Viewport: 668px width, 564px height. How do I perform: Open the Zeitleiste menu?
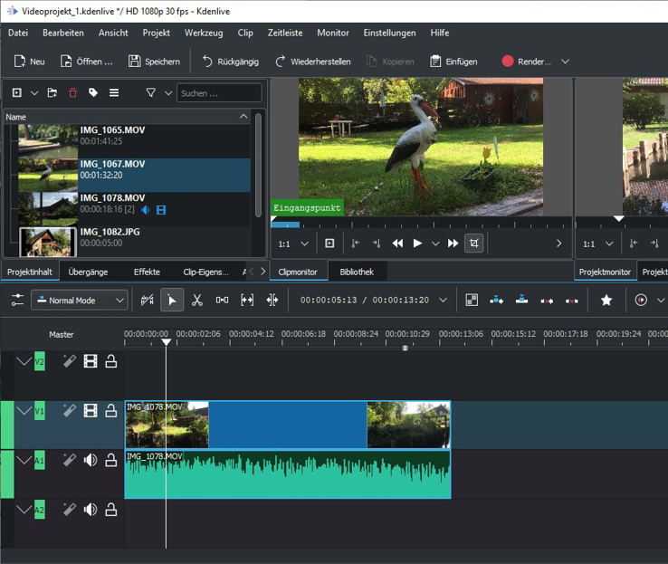(x=285, y=33)
